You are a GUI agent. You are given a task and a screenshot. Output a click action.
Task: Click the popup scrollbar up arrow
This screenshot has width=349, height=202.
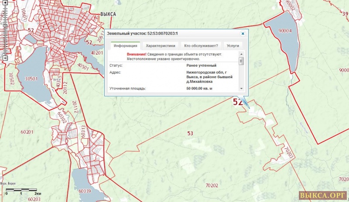241,55
